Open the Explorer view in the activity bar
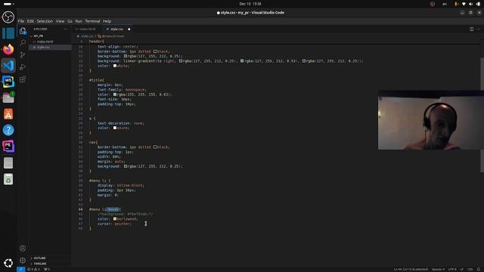The width and height of the screenshot is (484, 272). (x=23, y=30)
